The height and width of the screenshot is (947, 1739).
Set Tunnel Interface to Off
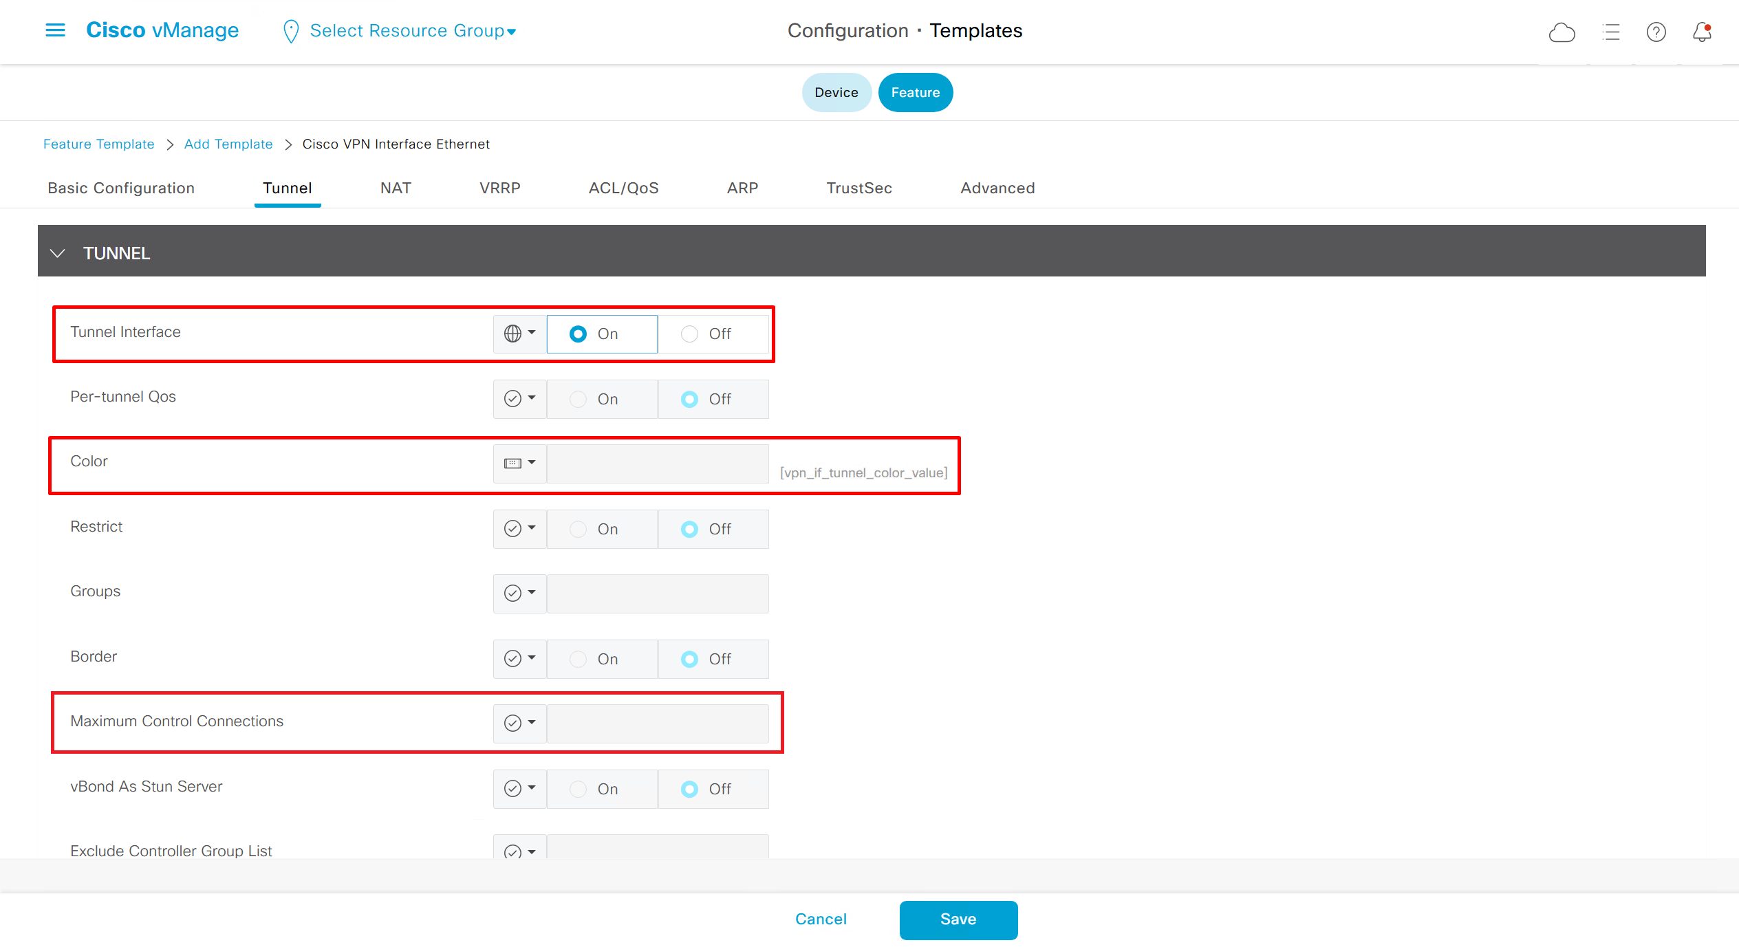pyautogui.click(x=689, y=334)
